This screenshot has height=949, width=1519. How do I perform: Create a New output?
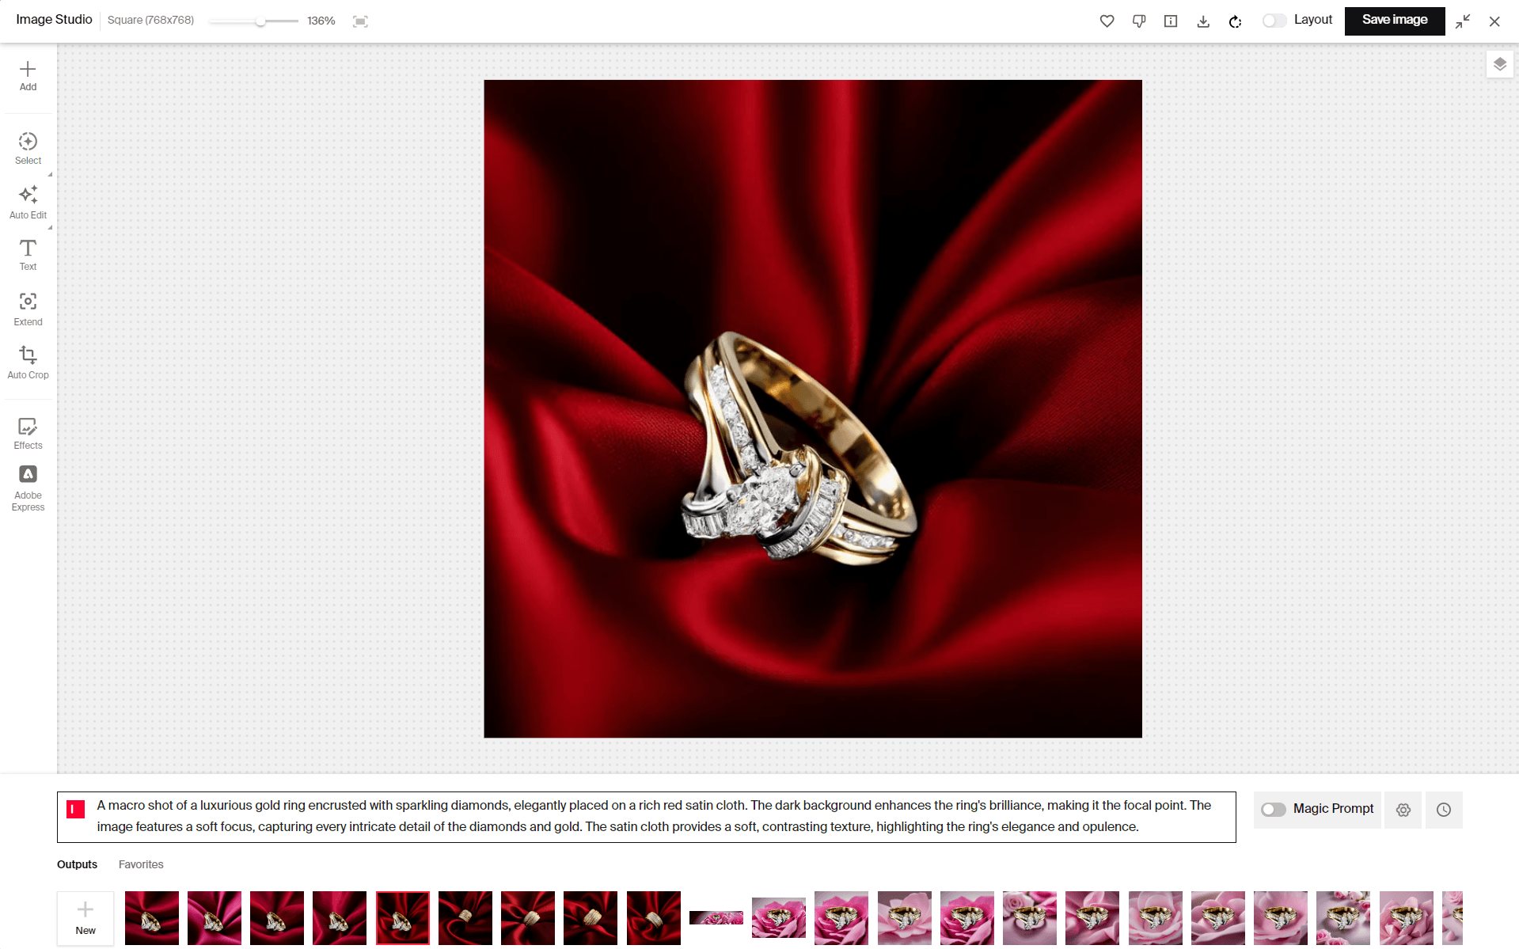85,917
